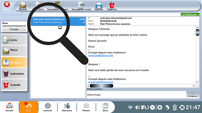Screen dimensions: 202x113
Task: Open the Corbeille folder
Action: coord(14,85)
